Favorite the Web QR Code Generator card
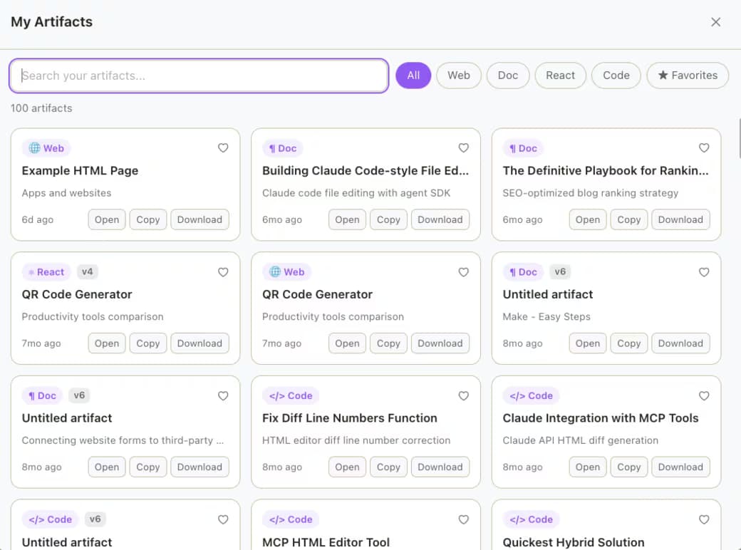The image size is (741, 550). [464, 272]
